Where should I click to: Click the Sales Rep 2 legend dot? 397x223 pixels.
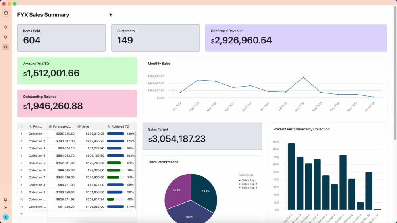[240, 184]
